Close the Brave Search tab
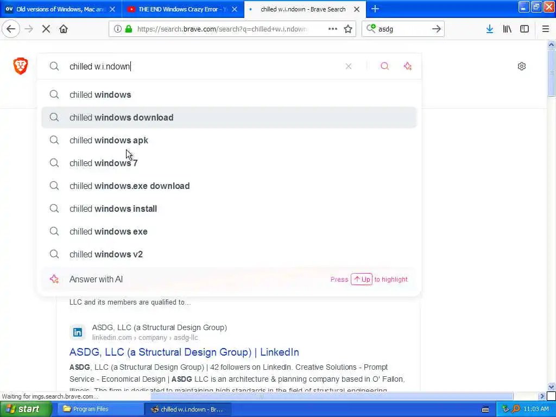This screenshot has width=556, height=417. pos(357,9)
